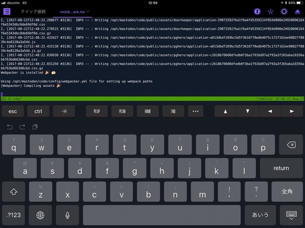Tap the z key
This screenshot has width=305, height=228.
click(x=41, y=192)
